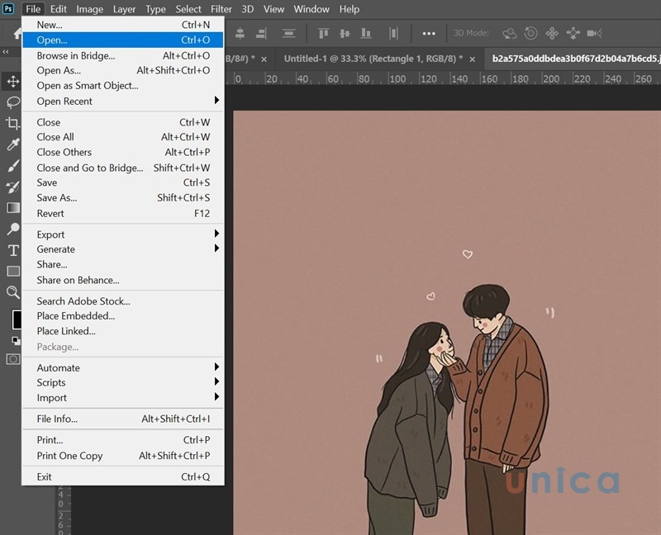Expand the Automate submenu
Image resolution: width=661 pixels, height=535 pixels.
[58, 367]
